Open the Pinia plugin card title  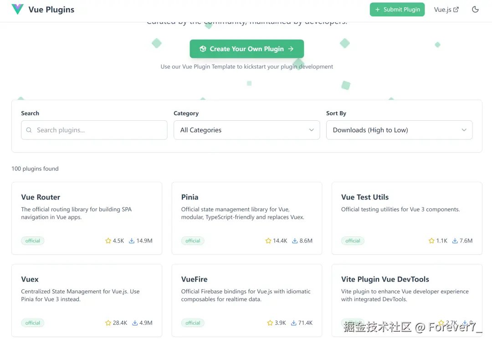(190, 197)
